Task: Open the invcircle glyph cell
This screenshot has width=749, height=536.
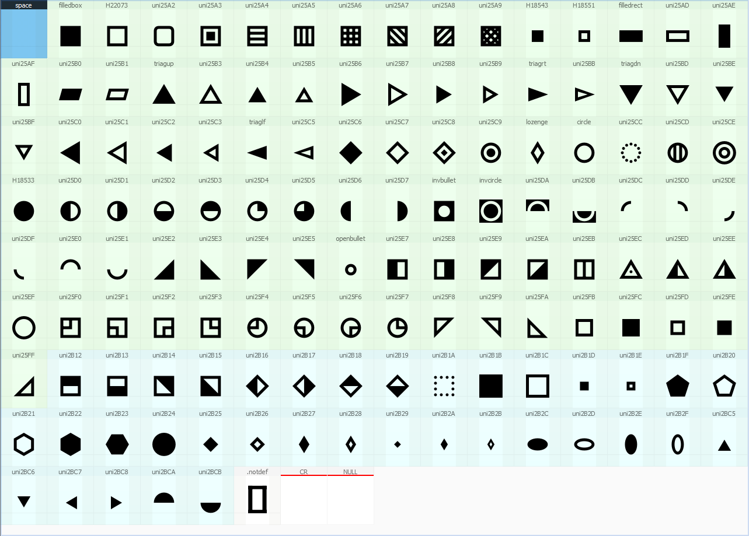Action: click(490, 211)
